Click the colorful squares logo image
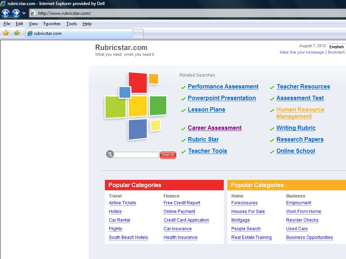The image size is (346, 259). click(136, 106)
